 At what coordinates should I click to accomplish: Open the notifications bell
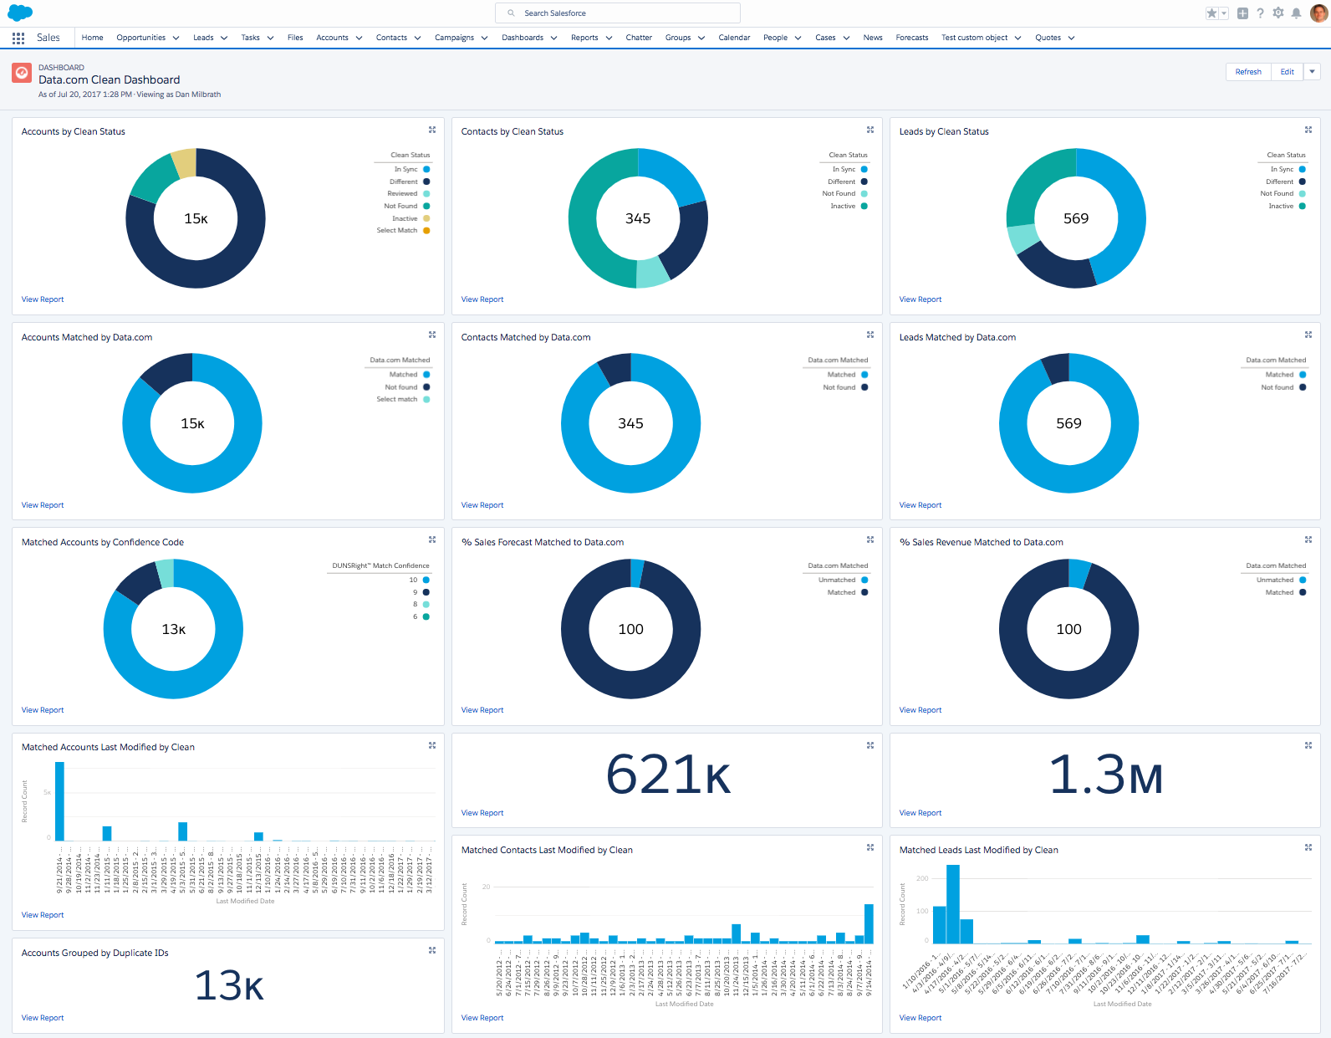pos(1296,13)
